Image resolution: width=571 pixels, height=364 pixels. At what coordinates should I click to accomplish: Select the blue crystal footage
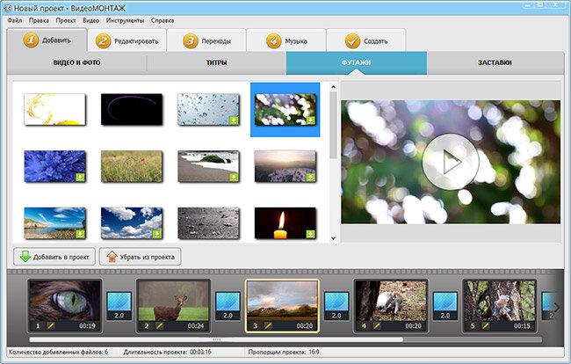(54, 166)
